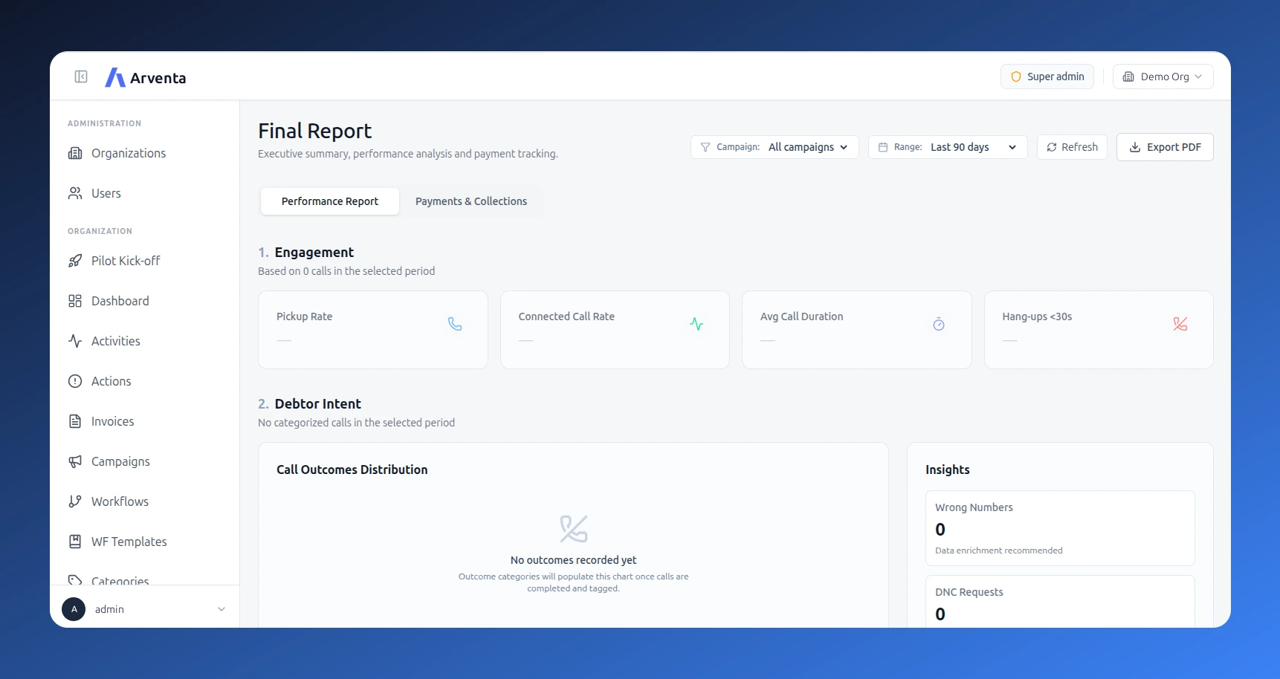Click the Organizations building icon in sidebar
1280x679 pixels.
point(75,153)
